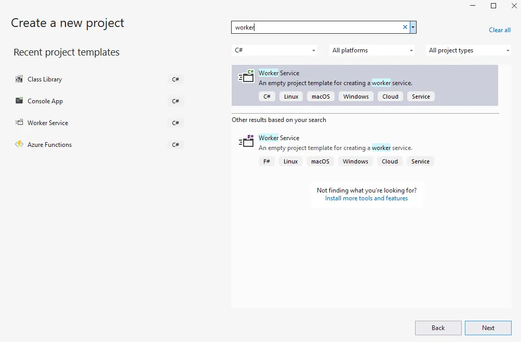Click the C# Worker Service result icon
This screenshot has width=521, height=342.
point(246,77)
